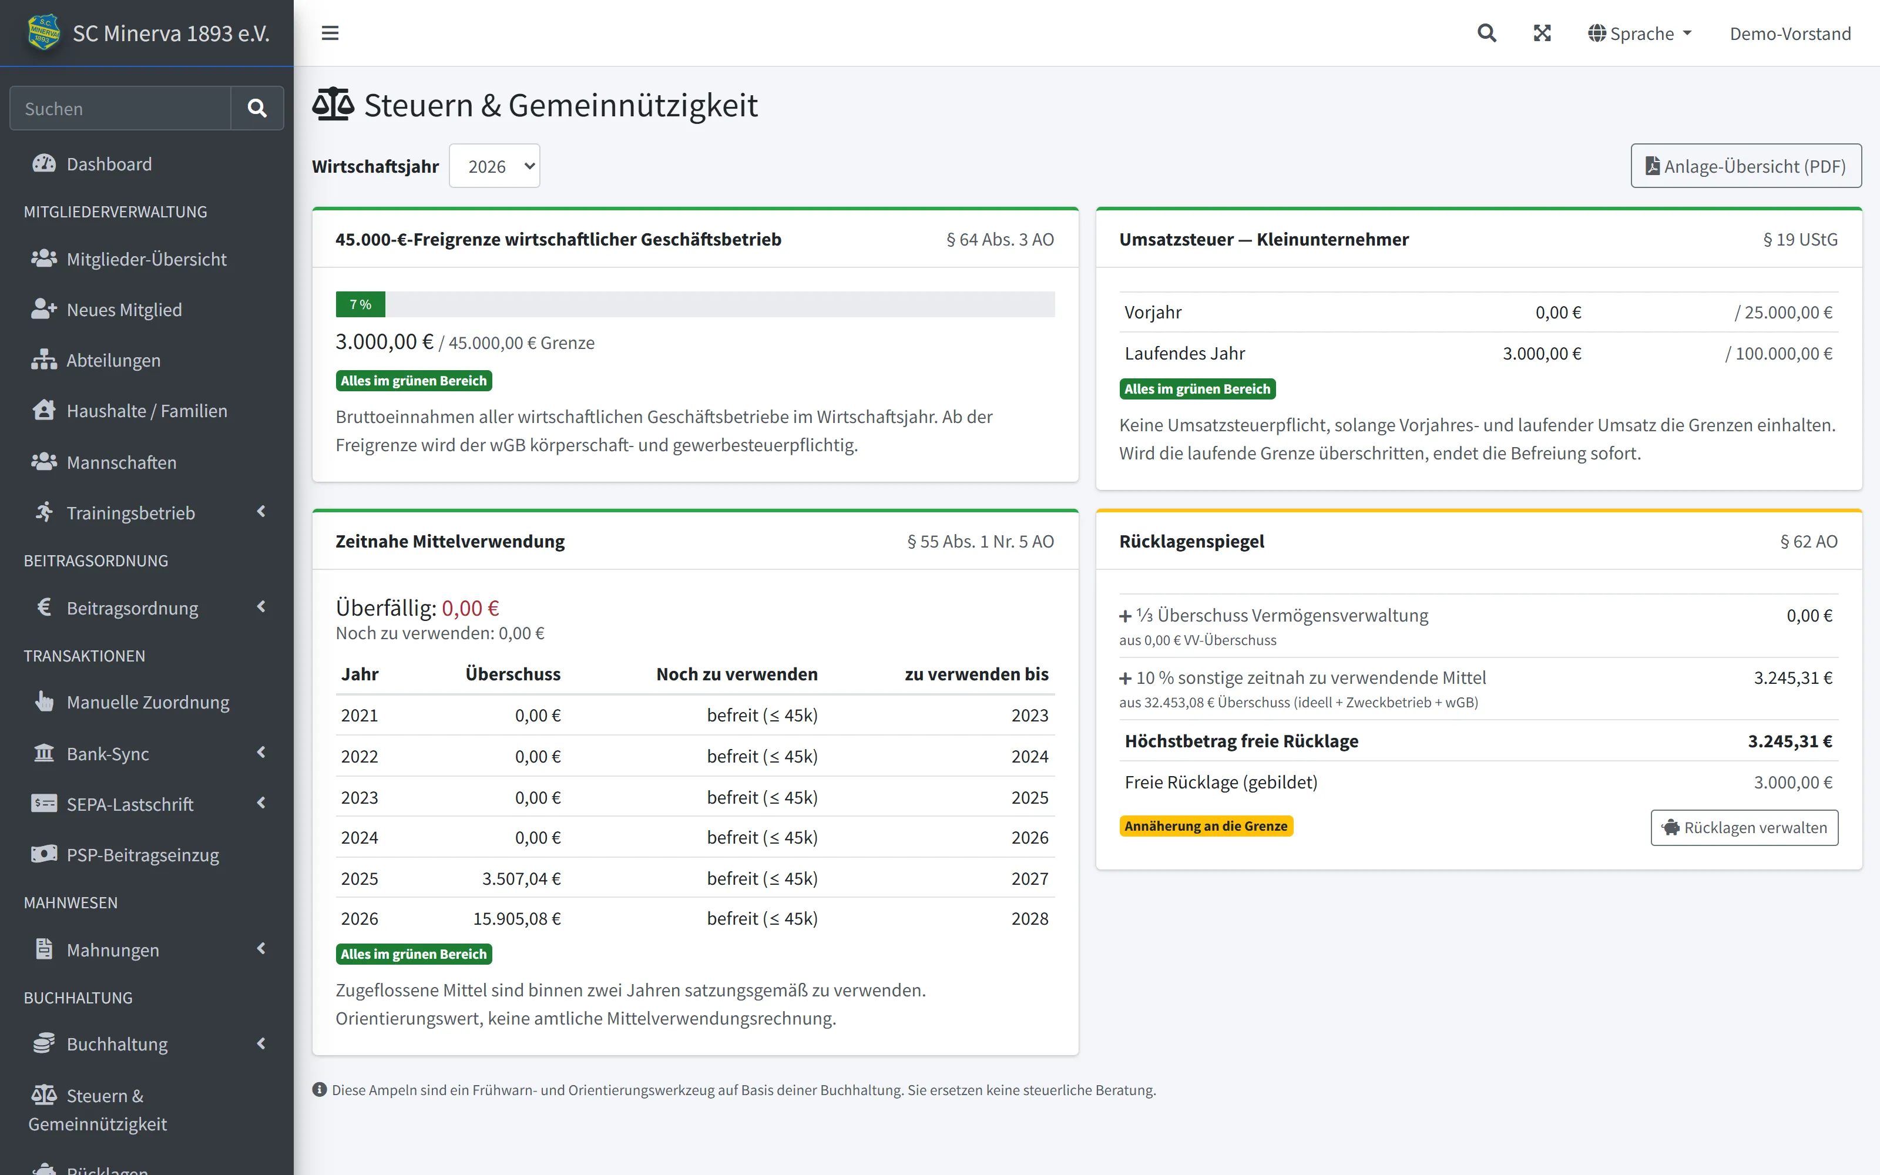Open the Dashboard menu item

click(146, 164)
